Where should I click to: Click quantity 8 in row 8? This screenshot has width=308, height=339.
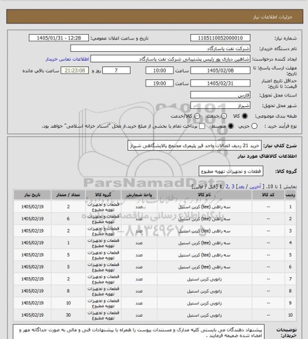point(68,291)
